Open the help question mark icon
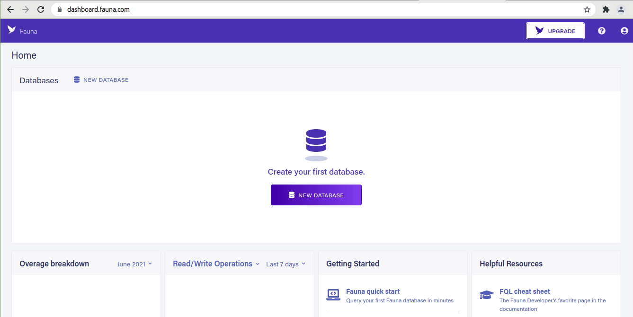The image size is (633, 317). coord(602,31)
